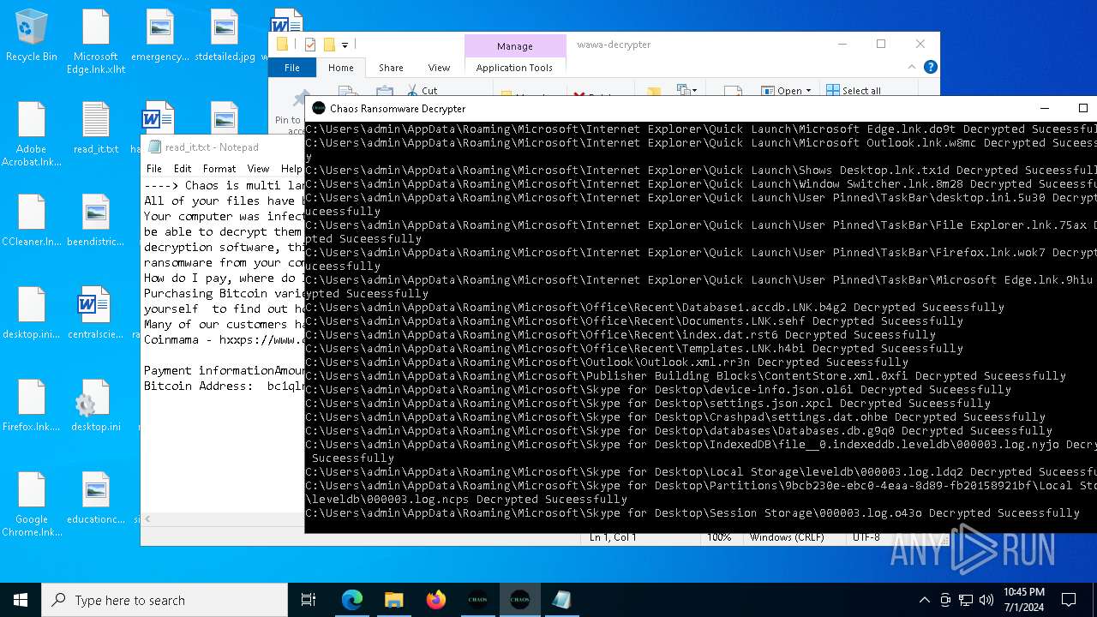Click the Windows Start button
The height and width of the screenshot is (617, 1097).
21,600
